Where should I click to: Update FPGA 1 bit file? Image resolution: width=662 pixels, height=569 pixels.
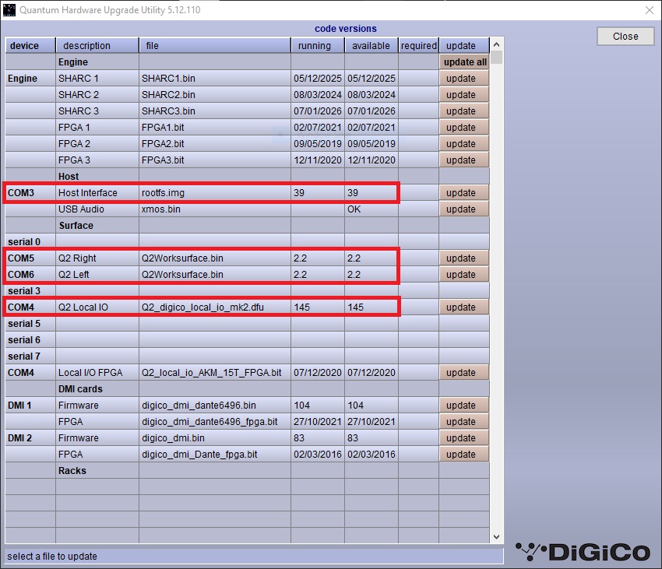[464, 128]
